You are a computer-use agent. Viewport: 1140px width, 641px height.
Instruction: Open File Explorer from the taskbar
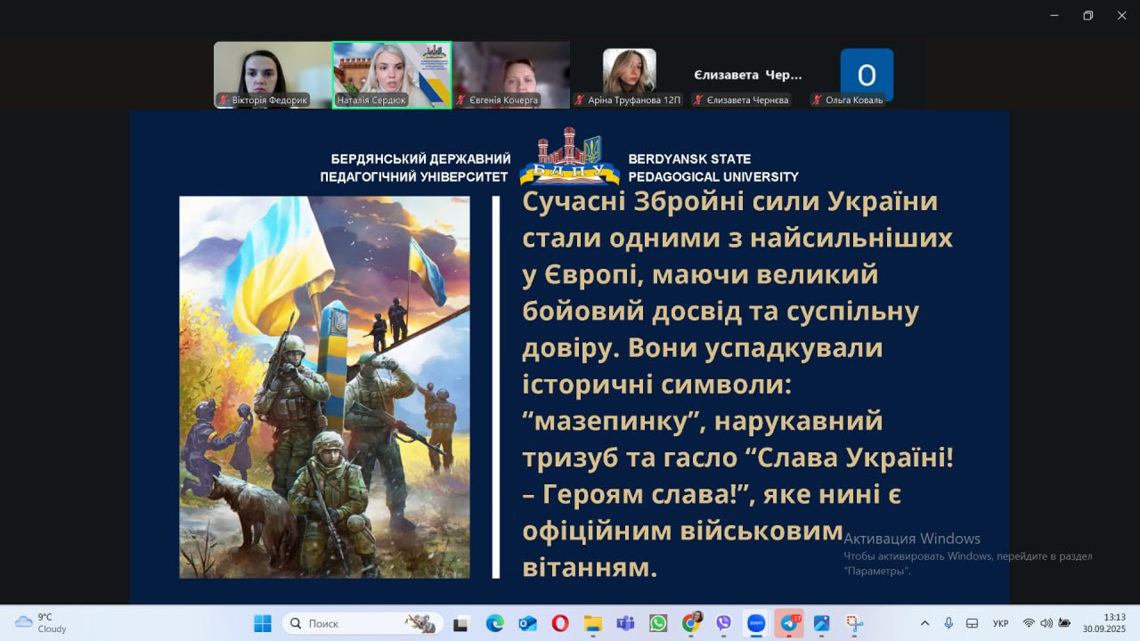pos(593,623)
